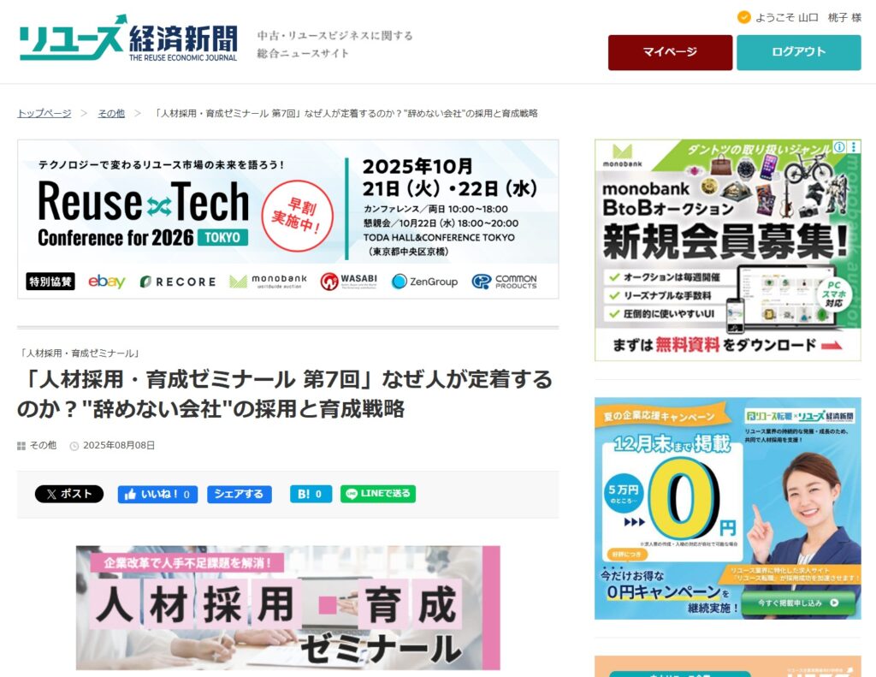Click the orange checkmark welcome icon
Image resolution: width=876 pixels, height=677 pixels.
(743, 17)
